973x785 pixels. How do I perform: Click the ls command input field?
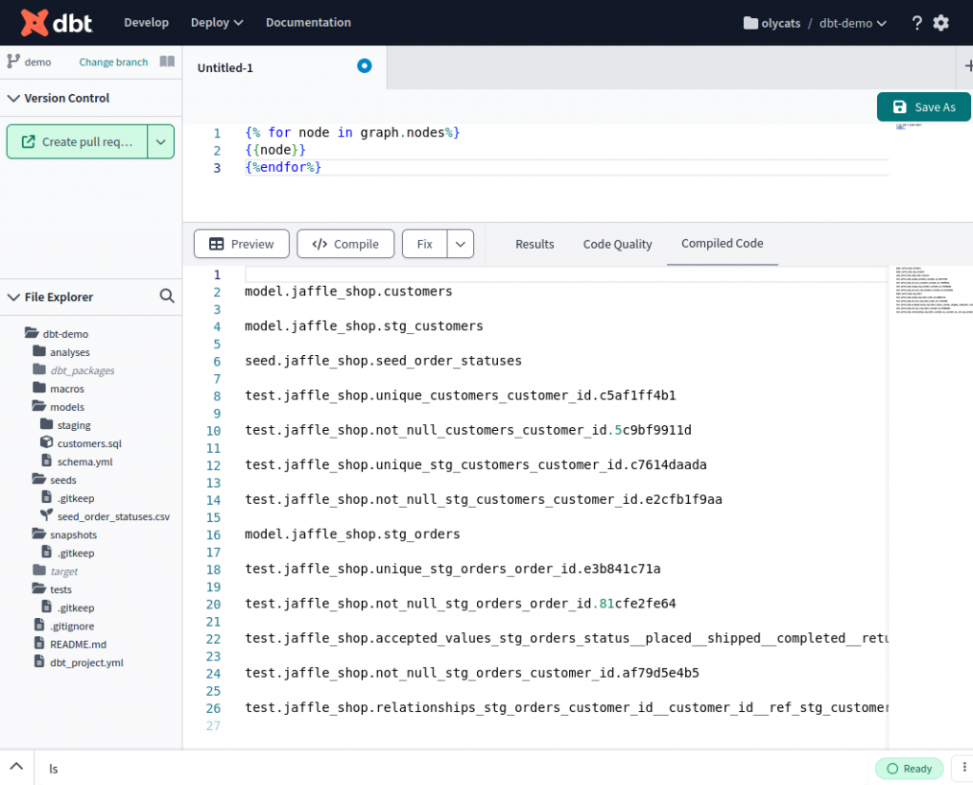pos(453,768)
